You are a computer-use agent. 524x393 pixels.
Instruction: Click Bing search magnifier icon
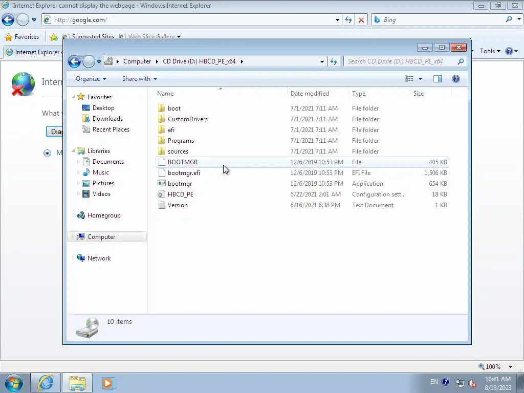[509, 19]
